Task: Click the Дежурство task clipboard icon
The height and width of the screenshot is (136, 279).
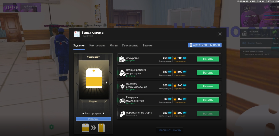Action: click(122, 59)
